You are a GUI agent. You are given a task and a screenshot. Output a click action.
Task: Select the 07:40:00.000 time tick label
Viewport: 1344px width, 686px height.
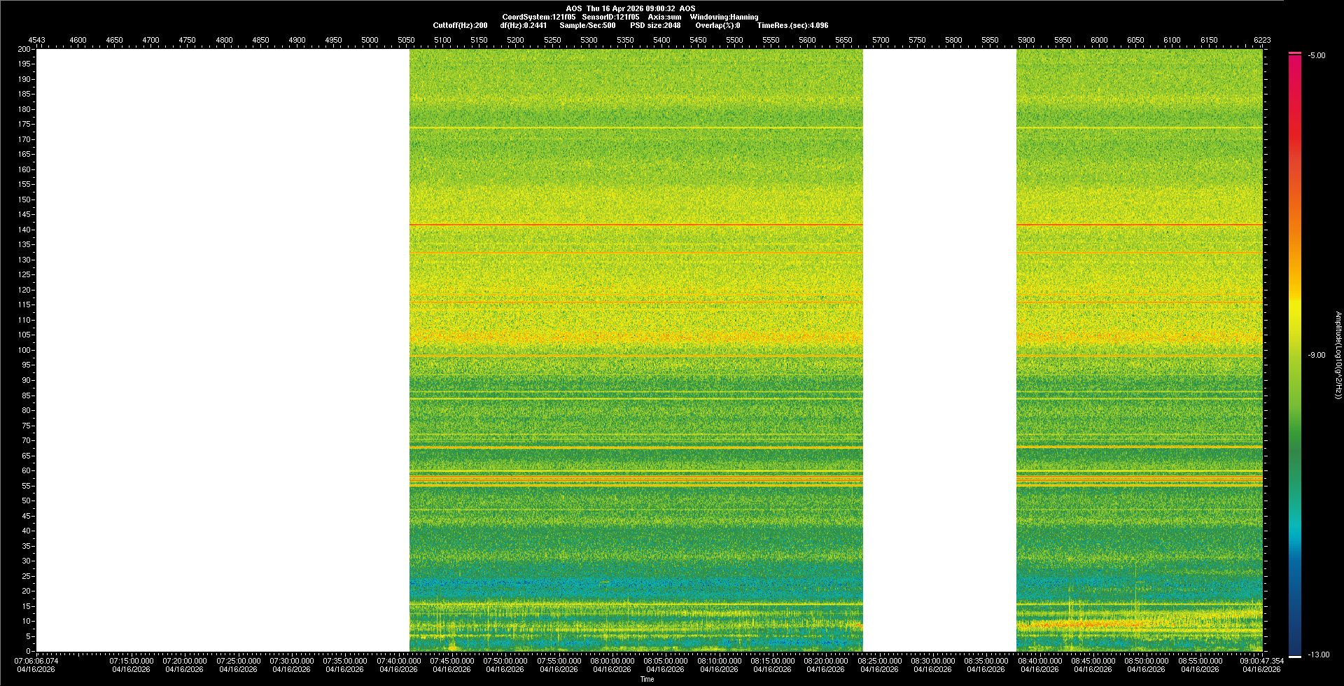pos(398,661)
